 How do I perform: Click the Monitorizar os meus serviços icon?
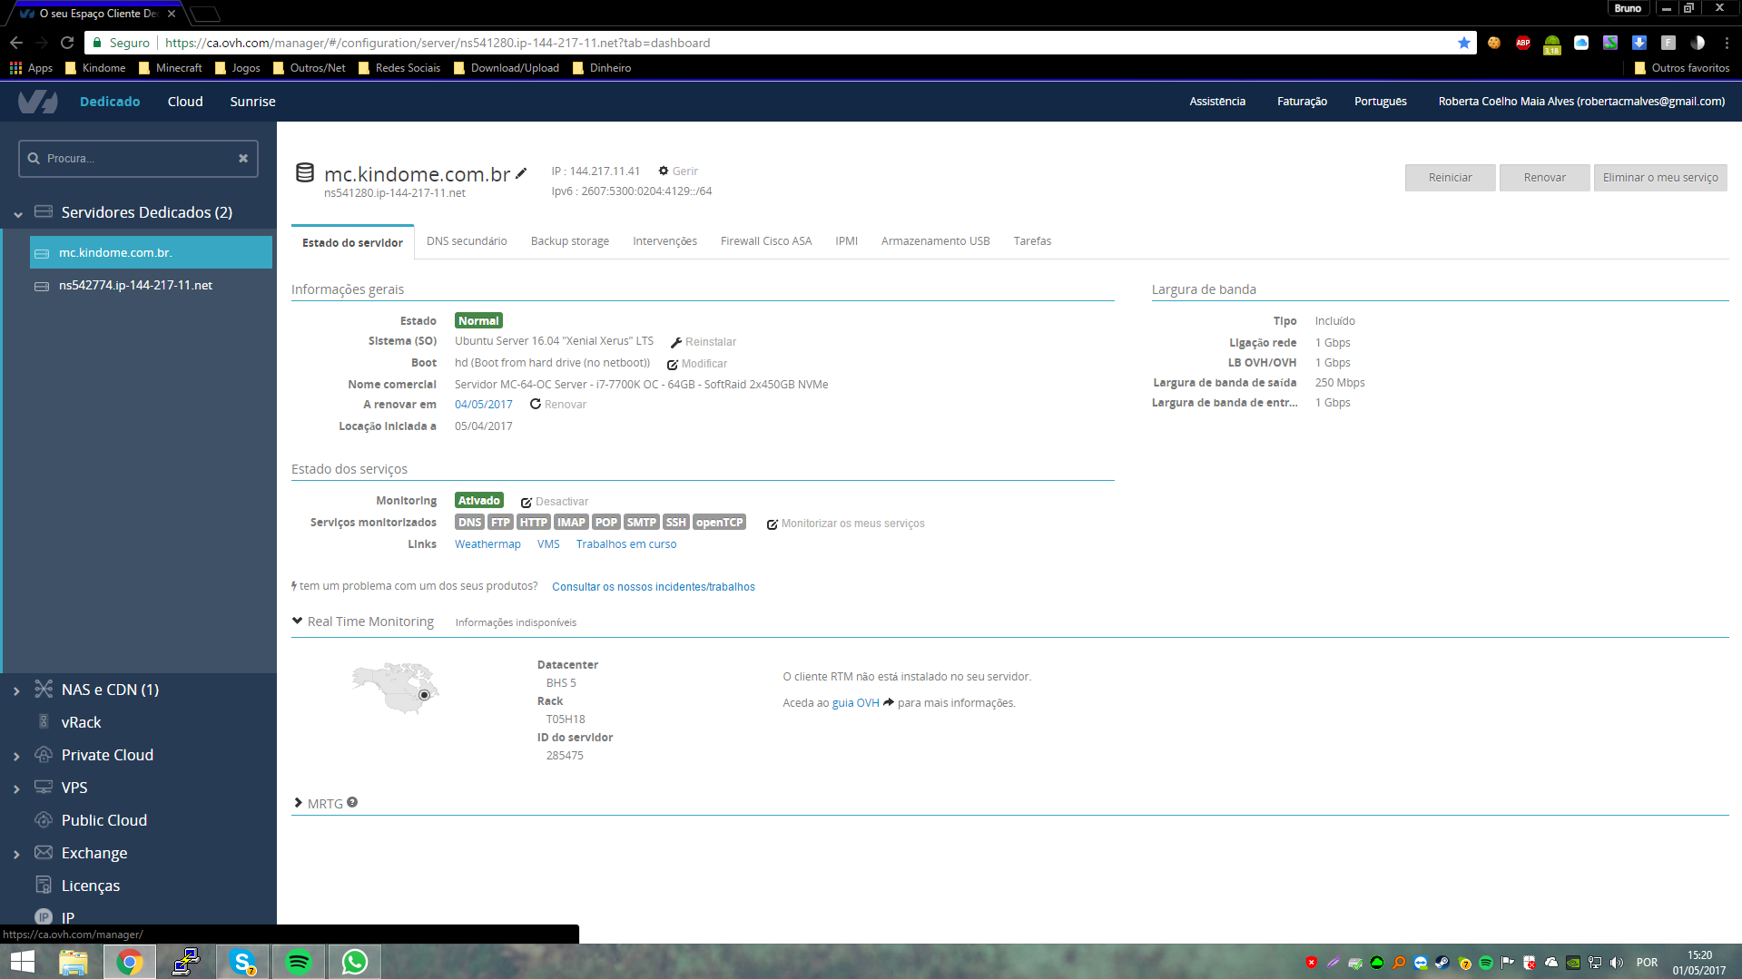773,524
